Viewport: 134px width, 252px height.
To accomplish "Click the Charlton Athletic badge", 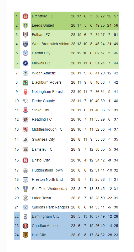I will [25, 226].
